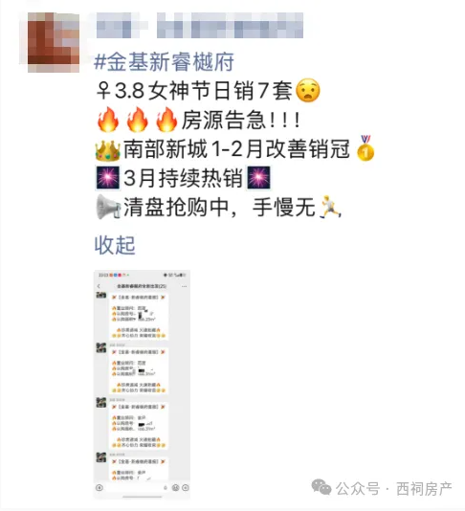Tap the voice input icon in the chat bar
The height and width of the screenshot is (511, 465).
(x=100, y=488)
